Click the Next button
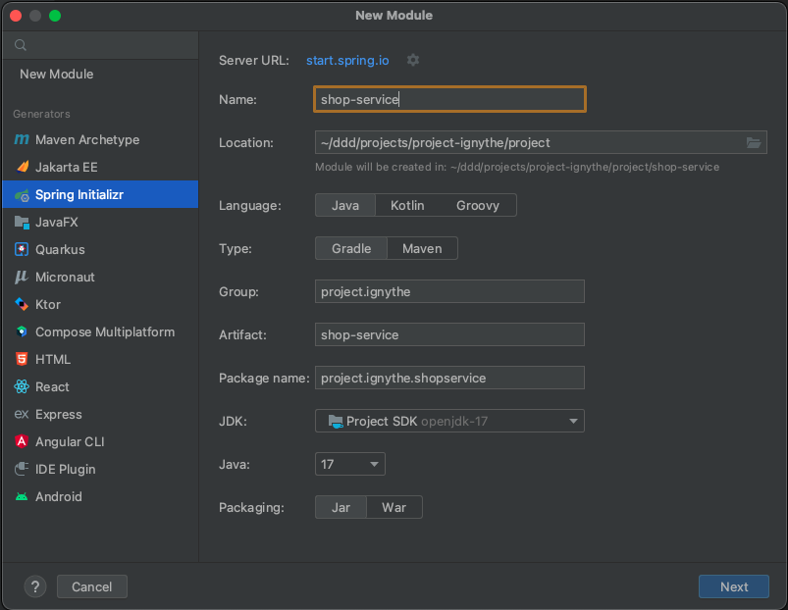The height and width of the screenshot is (610, 788). [733, 586]
